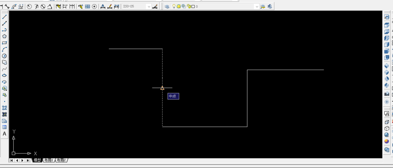Image resolution: width=393 pixels, height=168 pixels.
Task: Click the Center Mark icon
Action: [x=94, y=7]
